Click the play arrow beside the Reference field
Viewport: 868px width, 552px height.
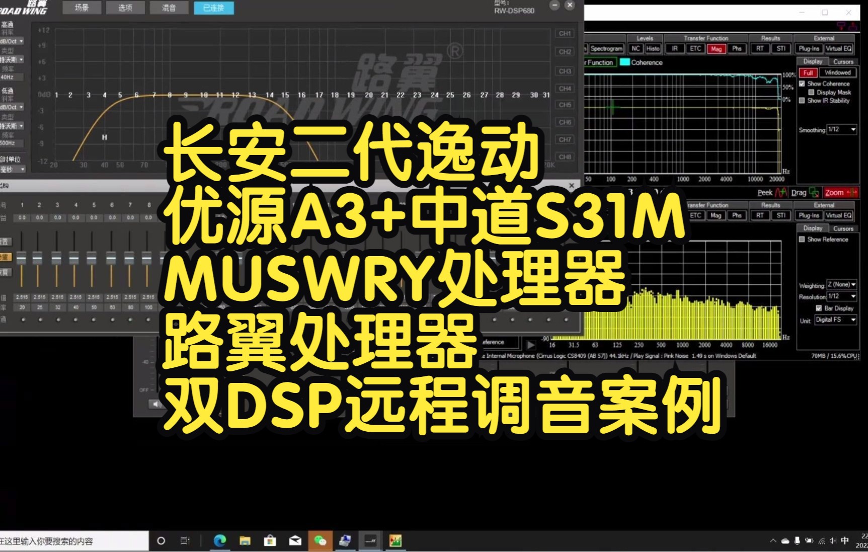(531, 345)
